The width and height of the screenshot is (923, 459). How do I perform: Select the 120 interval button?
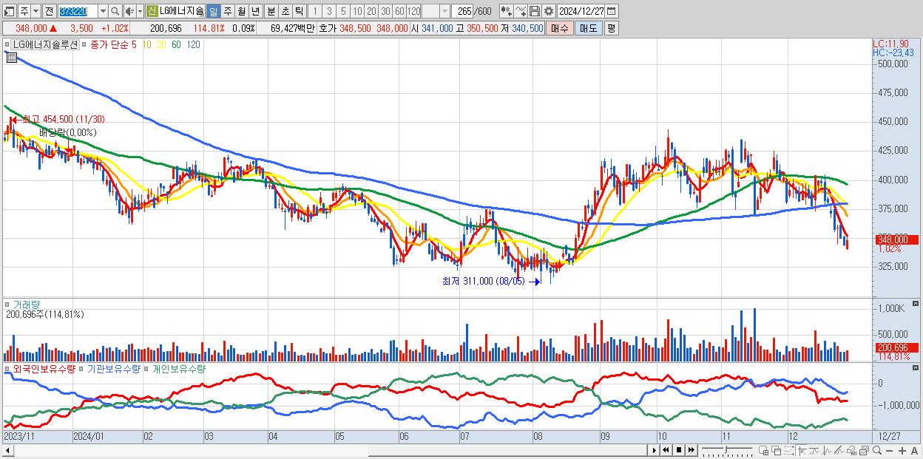coord(413,11)
